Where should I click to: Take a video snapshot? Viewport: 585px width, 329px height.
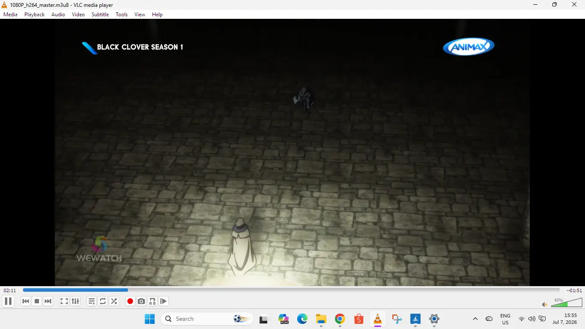(x=141, y=301)
